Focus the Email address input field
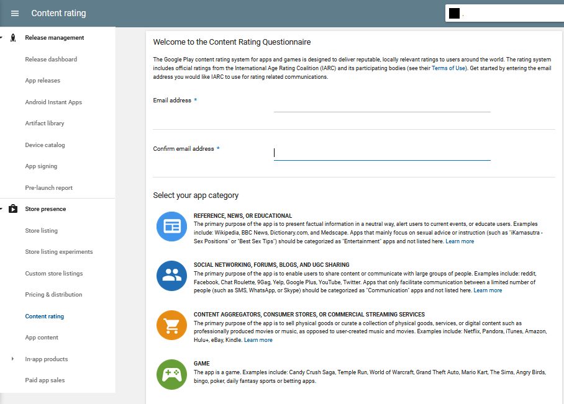The height and width of the screenshot is (404, 564). 381,104
